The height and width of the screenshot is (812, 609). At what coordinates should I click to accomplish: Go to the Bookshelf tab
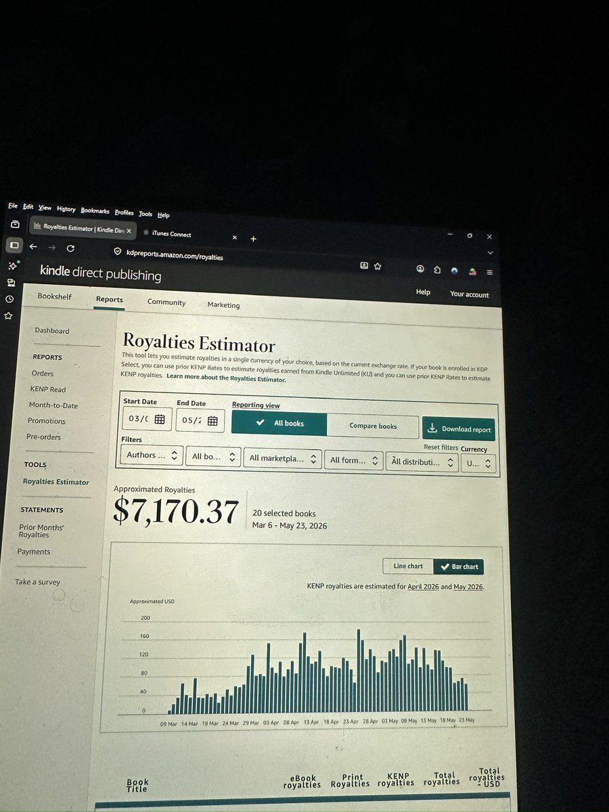point(54,296)
